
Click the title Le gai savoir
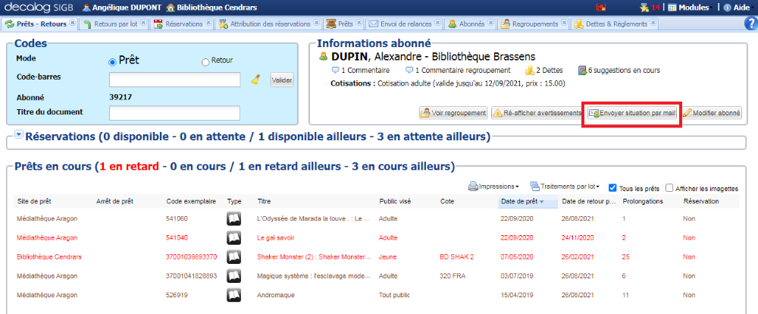276,238
